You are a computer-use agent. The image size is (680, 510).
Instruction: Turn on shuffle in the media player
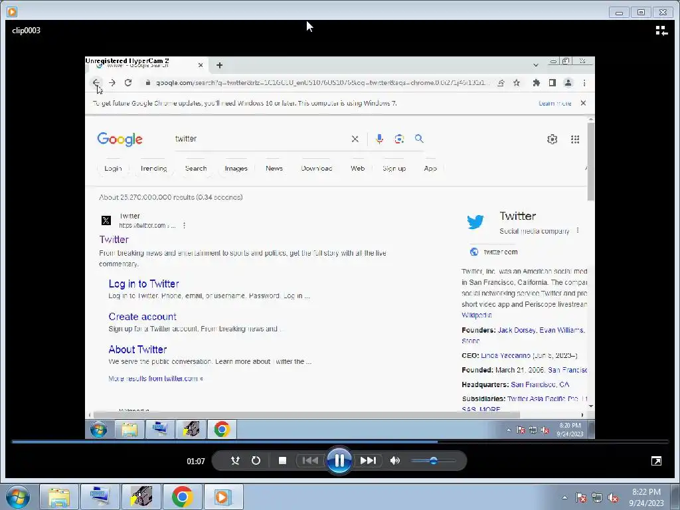tap(235, 461)
